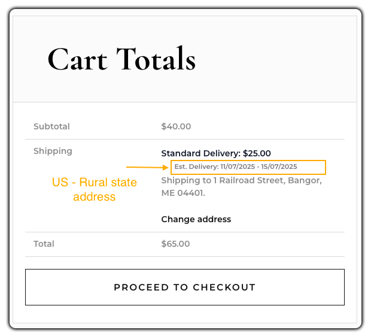Click the $25.00 shipping price

click(257, 153)
